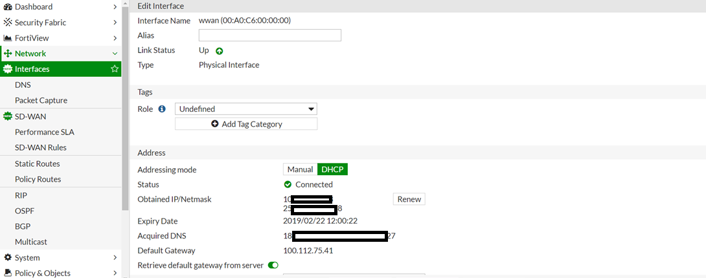
Task: Expand the Dashboard menu chevron
Action: tap(115, 6)
